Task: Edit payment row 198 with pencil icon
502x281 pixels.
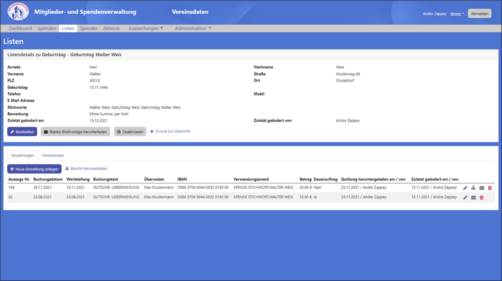Action: pyautogui.click(x=465, y=188)
